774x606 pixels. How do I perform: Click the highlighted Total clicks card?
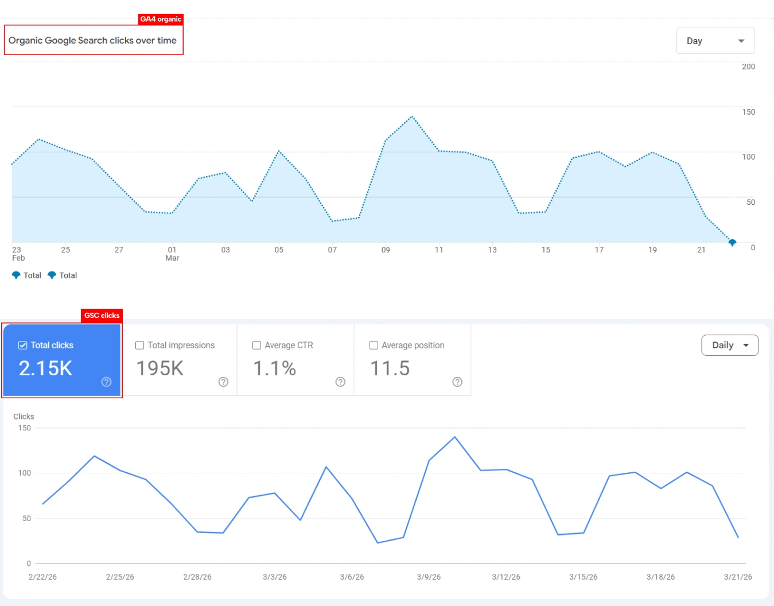[61, 360]
